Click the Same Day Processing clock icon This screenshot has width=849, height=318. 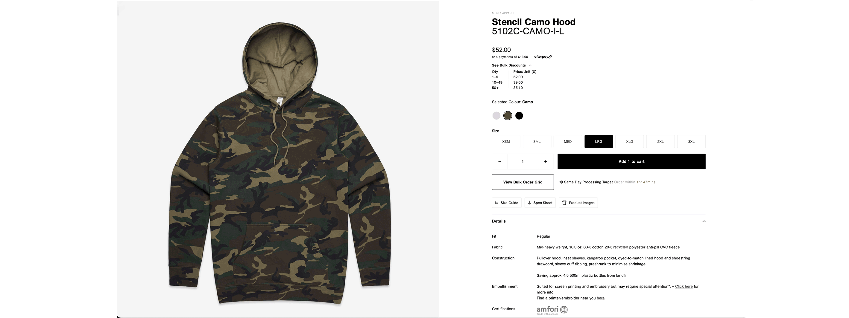pyautogui.click(x=561, y=182)
